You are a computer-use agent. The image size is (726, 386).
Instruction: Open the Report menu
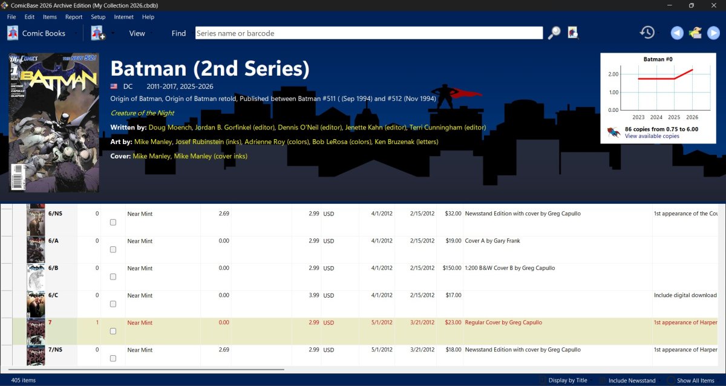click(x=74, y=17)
